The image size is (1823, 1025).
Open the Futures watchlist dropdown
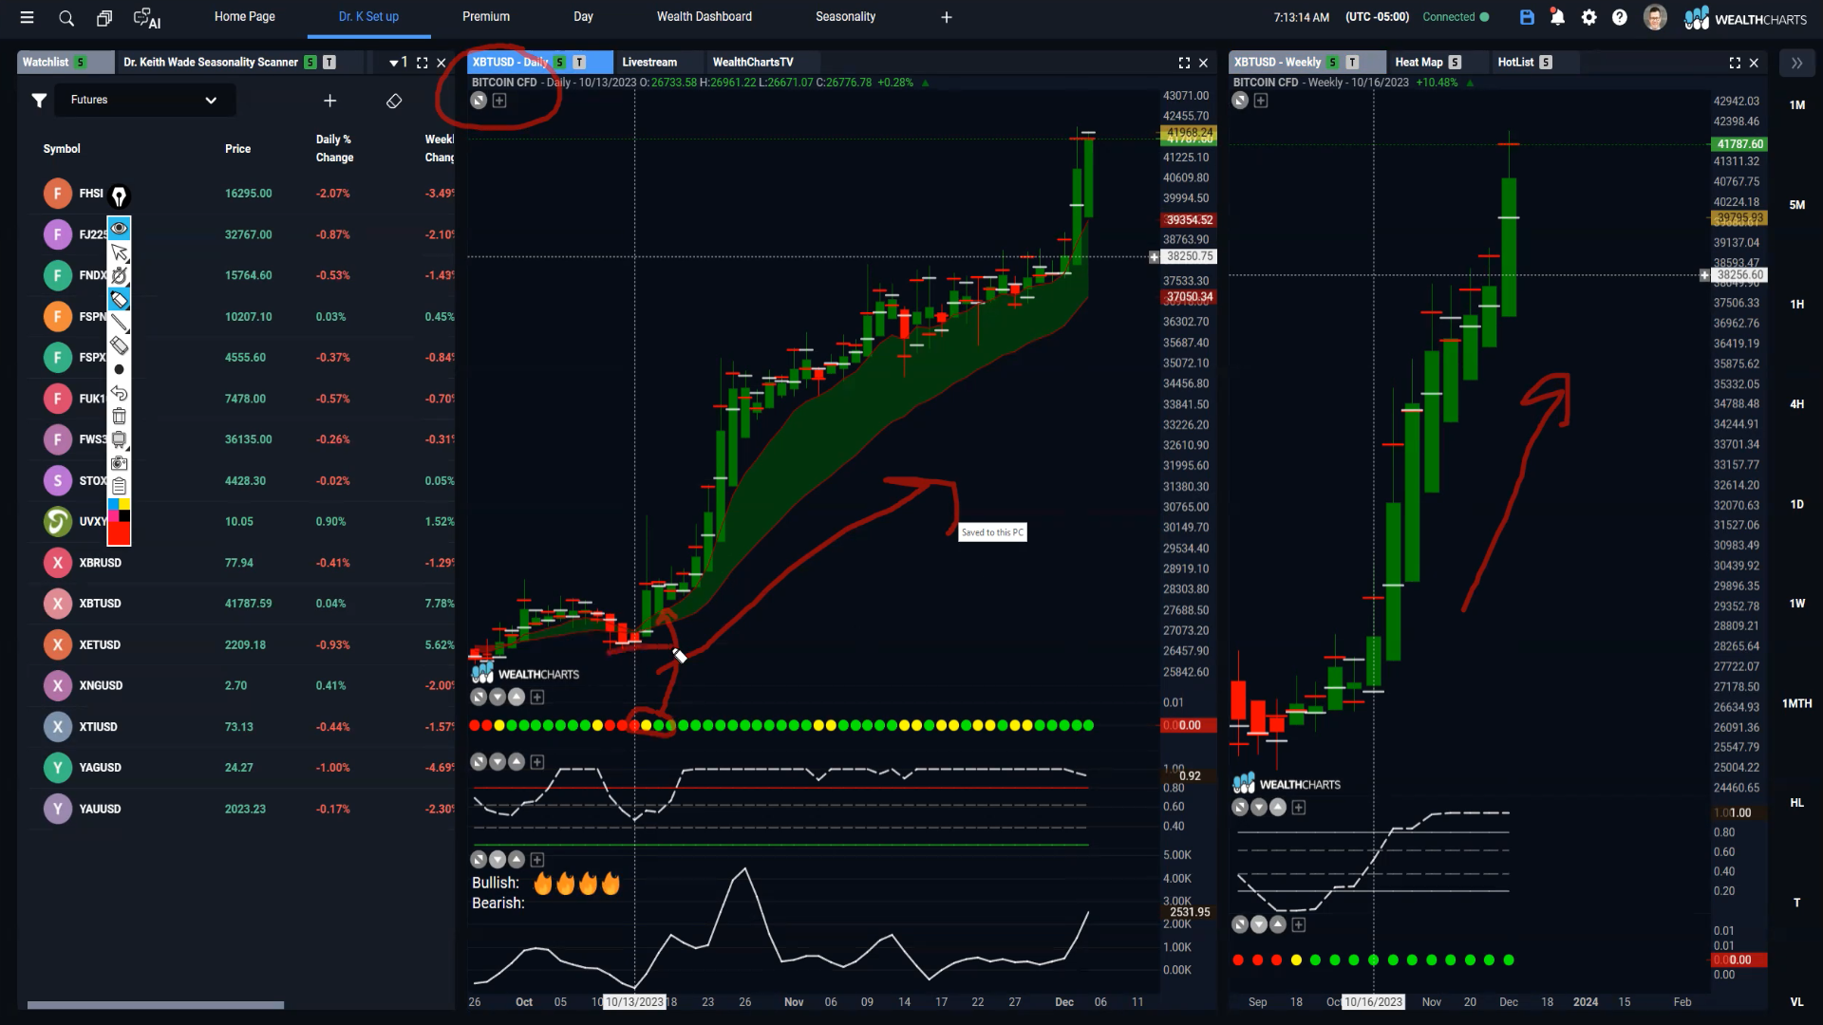coord(144,100)
